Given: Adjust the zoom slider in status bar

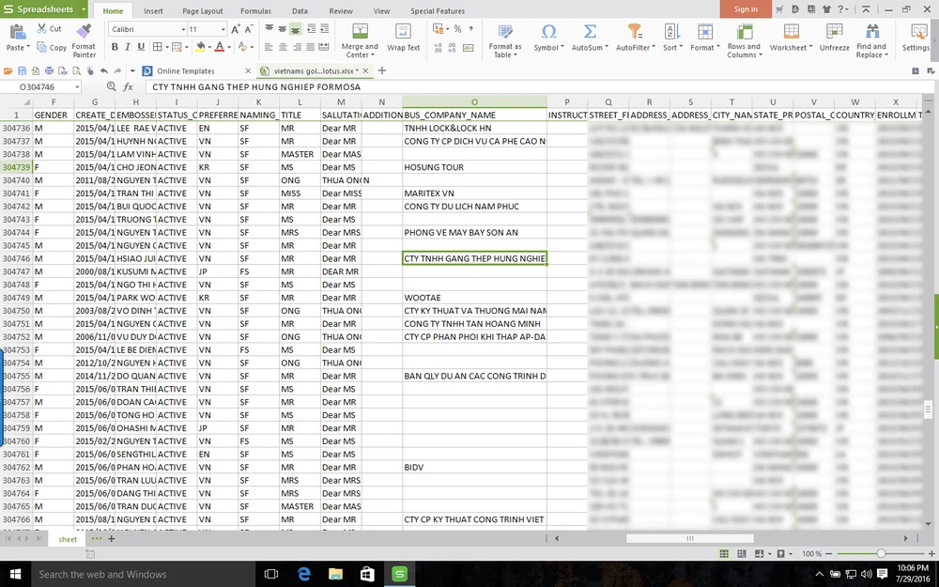Looking at the screenshot, I should (x=881, y=554).
